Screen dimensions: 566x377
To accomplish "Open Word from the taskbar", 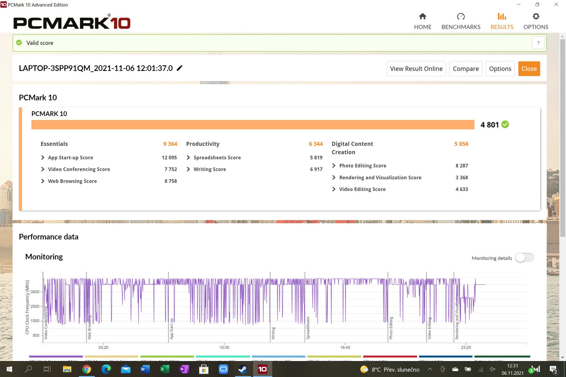I will point(145,369).
